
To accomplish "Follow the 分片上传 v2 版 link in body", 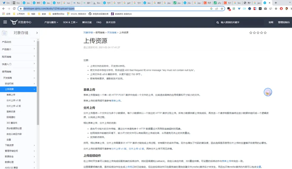I will [136, 149].
